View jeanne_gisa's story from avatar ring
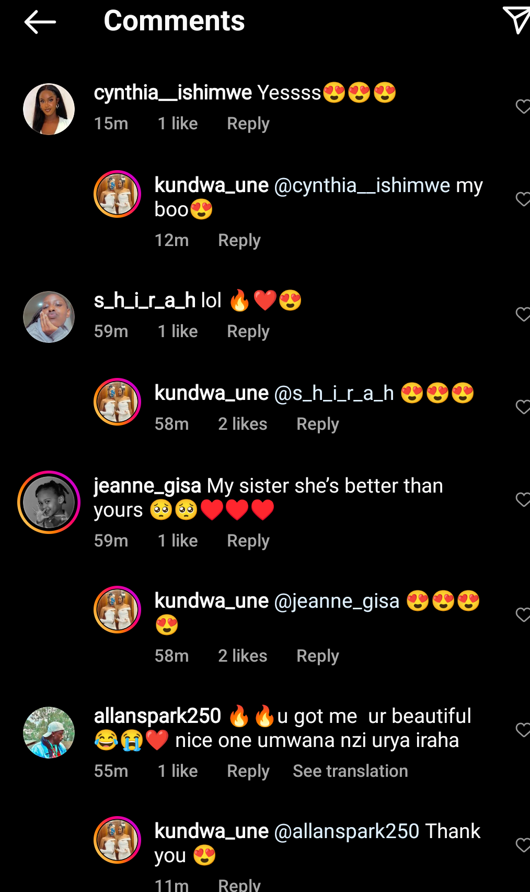This screenshot has height=892, width=530. coord(49,503)
